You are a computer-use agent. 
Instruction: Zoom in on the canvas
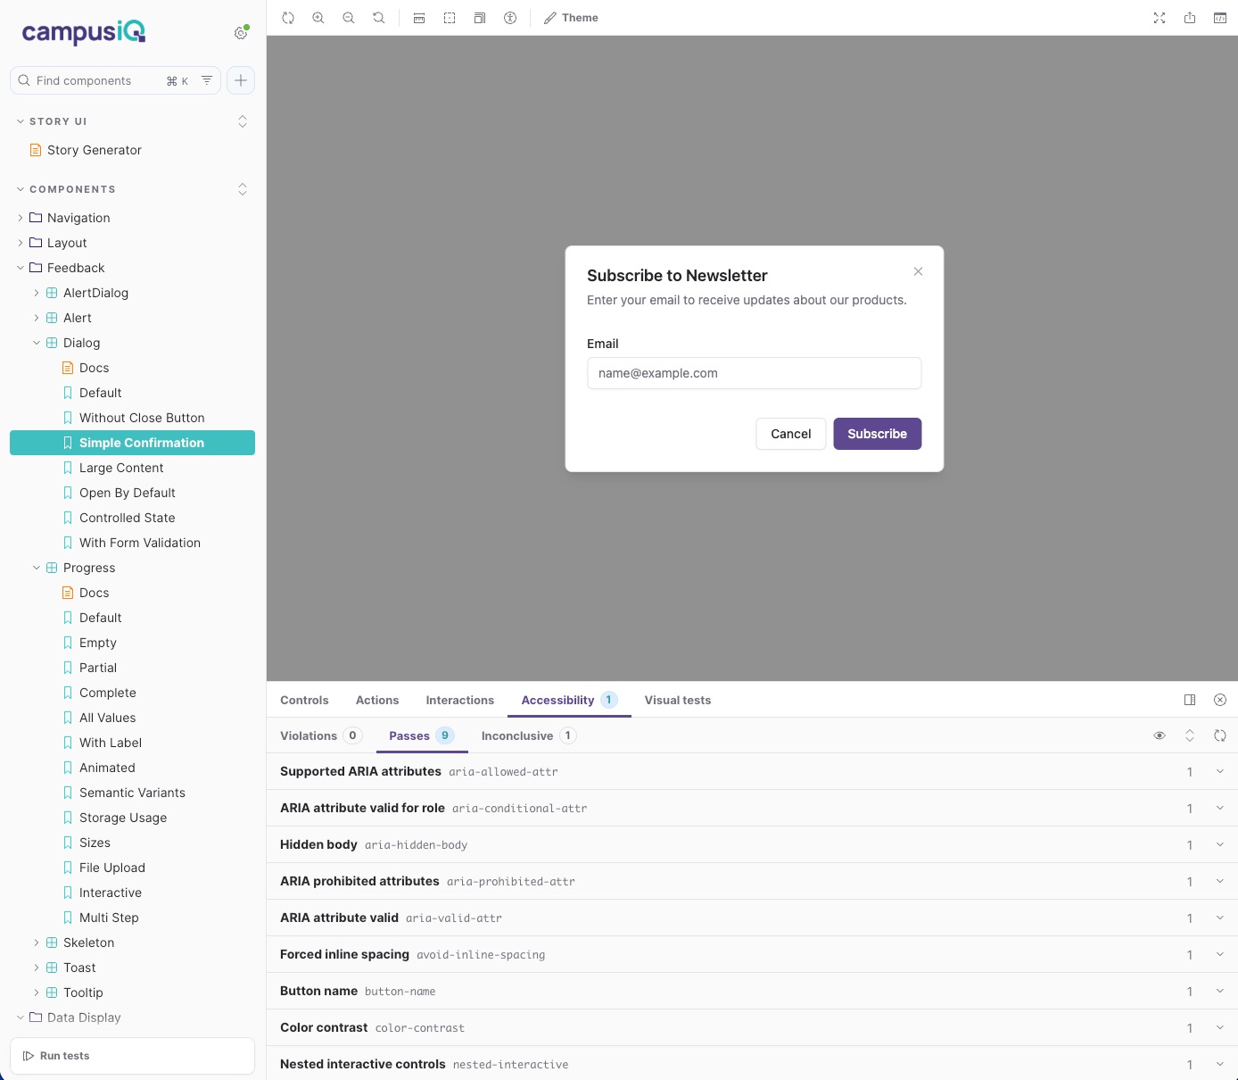(x=318, y=17)
